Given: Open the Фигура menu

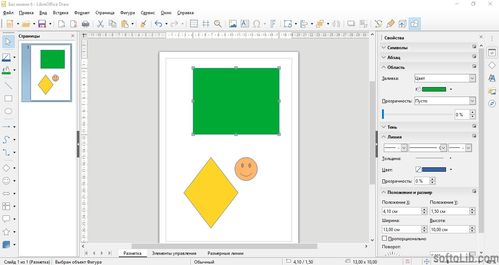Looking at the screenshot, I should point(128,13).
